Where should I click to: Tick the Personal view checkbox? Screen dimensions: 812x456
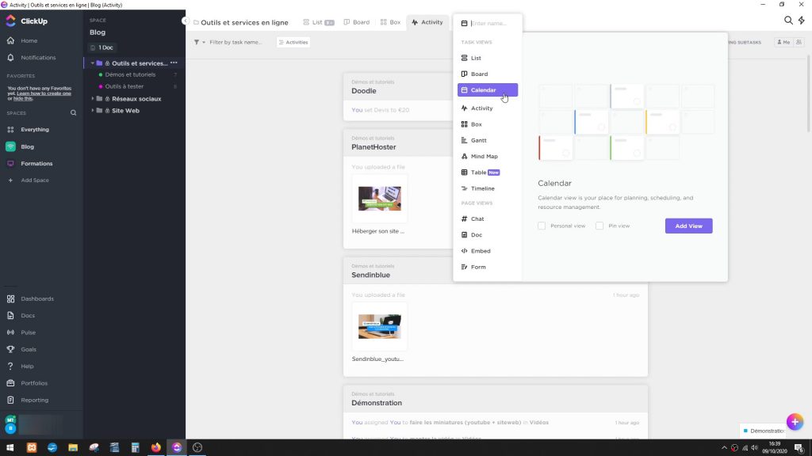pos(542,226)
